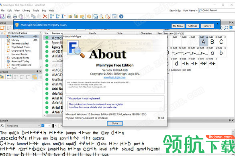
Task: Open the Help menu
Action: pyautogui.click(x=51, y=10)
